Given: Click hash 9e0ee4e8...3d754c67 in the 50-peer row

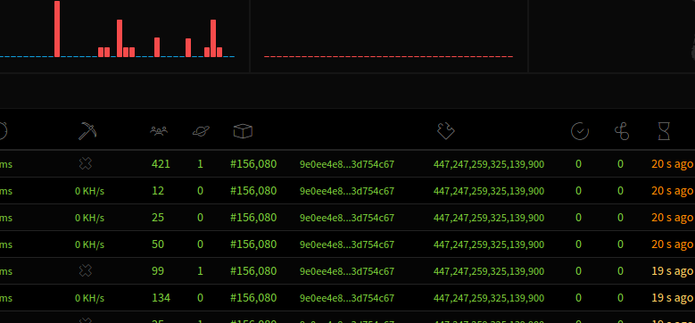Looking at the screenshot, I should pyautogui.click(x=347, y=244).
